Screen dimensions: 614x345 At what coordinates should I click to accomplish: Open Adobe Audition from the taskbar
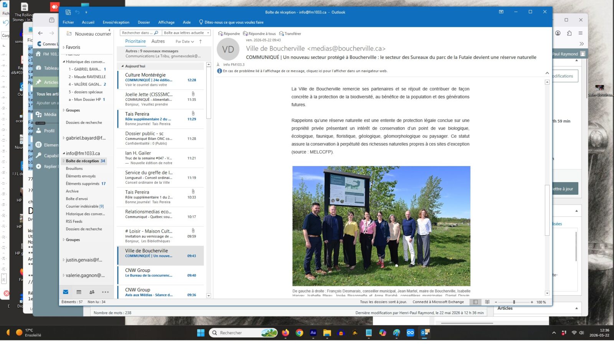click(x=313, y=333)
